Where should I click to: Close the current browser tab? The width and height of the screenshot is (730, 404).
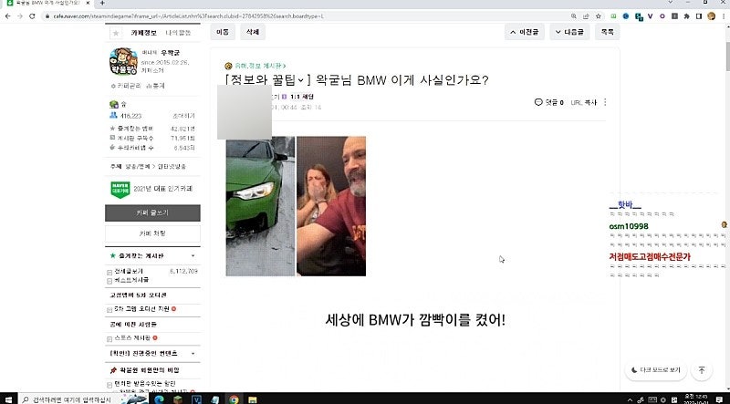(88, 3)
